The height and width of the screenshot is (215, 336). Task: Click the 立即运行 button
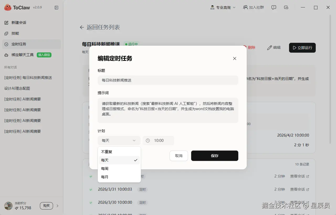click(x=302, y=48)
